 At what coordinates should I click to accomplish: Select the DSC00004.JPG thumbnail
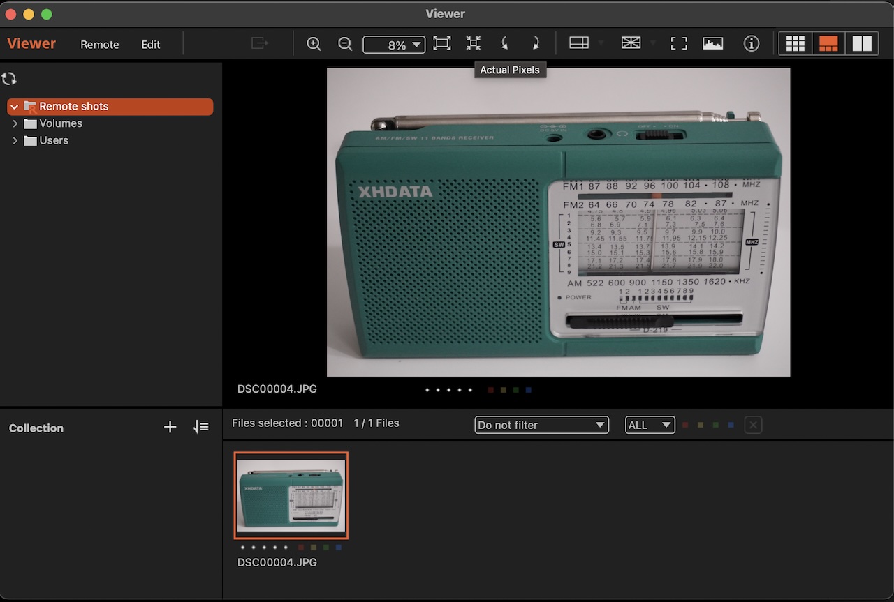click(x=291, y=495)
